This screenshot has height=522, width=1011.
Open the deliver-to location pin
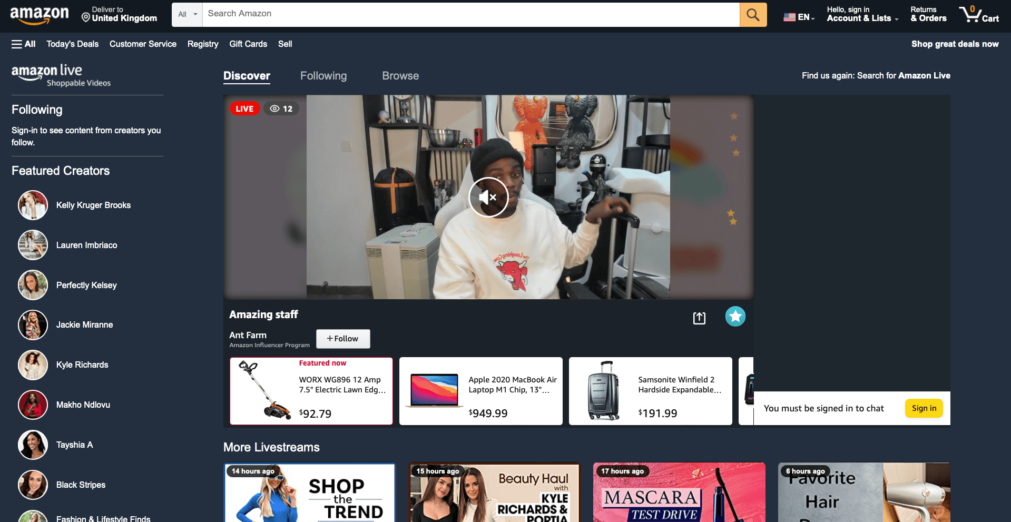(x=86, y=18)
